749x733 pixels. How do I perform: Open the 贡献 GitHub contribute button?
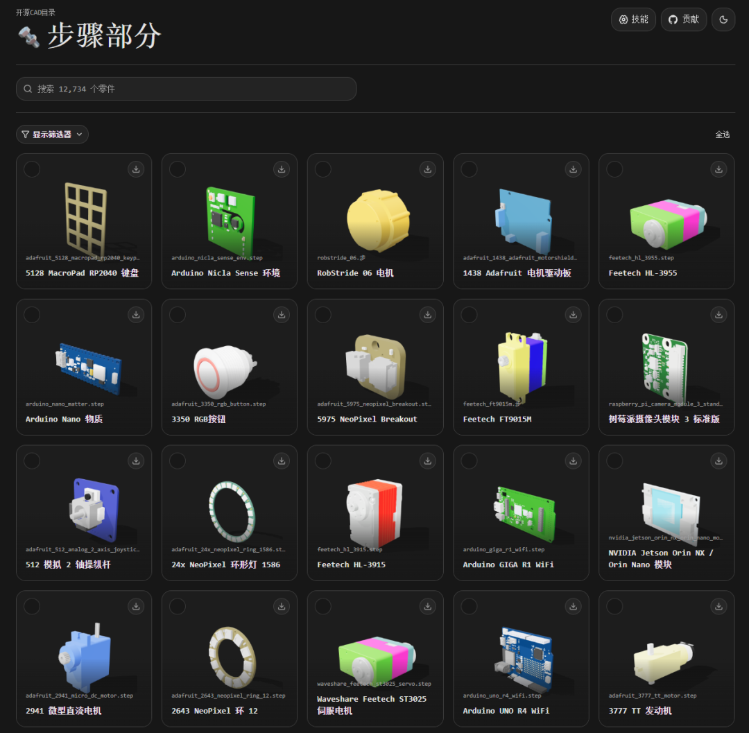click(x=684, y=19)
